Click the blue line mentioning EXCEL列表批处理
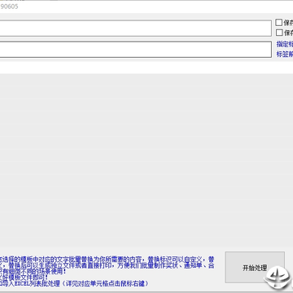Screen dimensions: 293x293 (74, 283)
